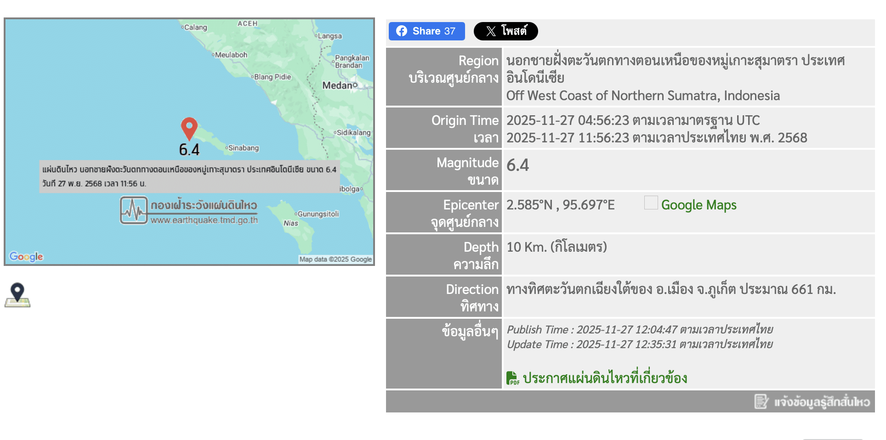Open the map location icon below map

coord(17,295)
